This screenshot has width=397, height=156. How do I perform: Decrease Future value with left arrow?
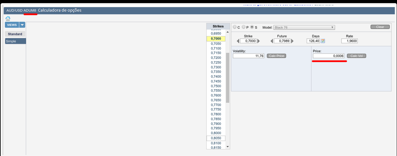(272, 41)
